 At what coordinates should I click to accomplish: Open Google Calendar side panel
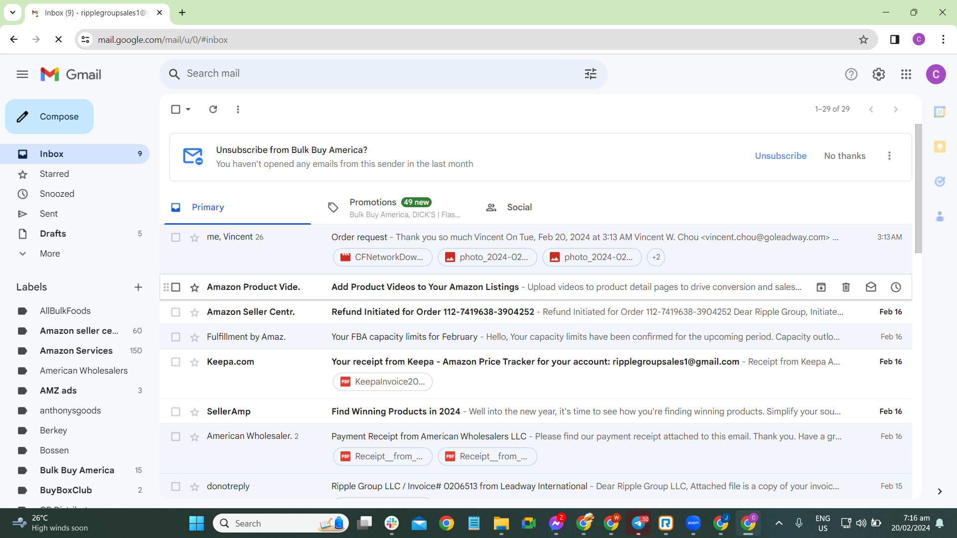940,112
